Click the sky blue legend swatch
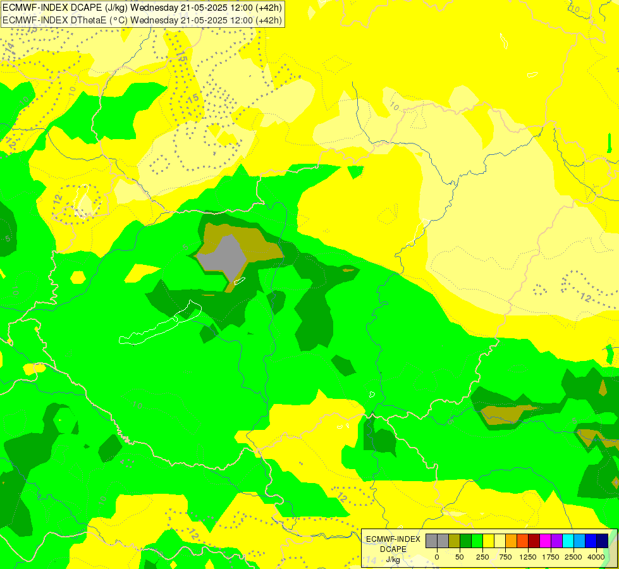Viewport: 619px width, 569px height. coord(580,541)
